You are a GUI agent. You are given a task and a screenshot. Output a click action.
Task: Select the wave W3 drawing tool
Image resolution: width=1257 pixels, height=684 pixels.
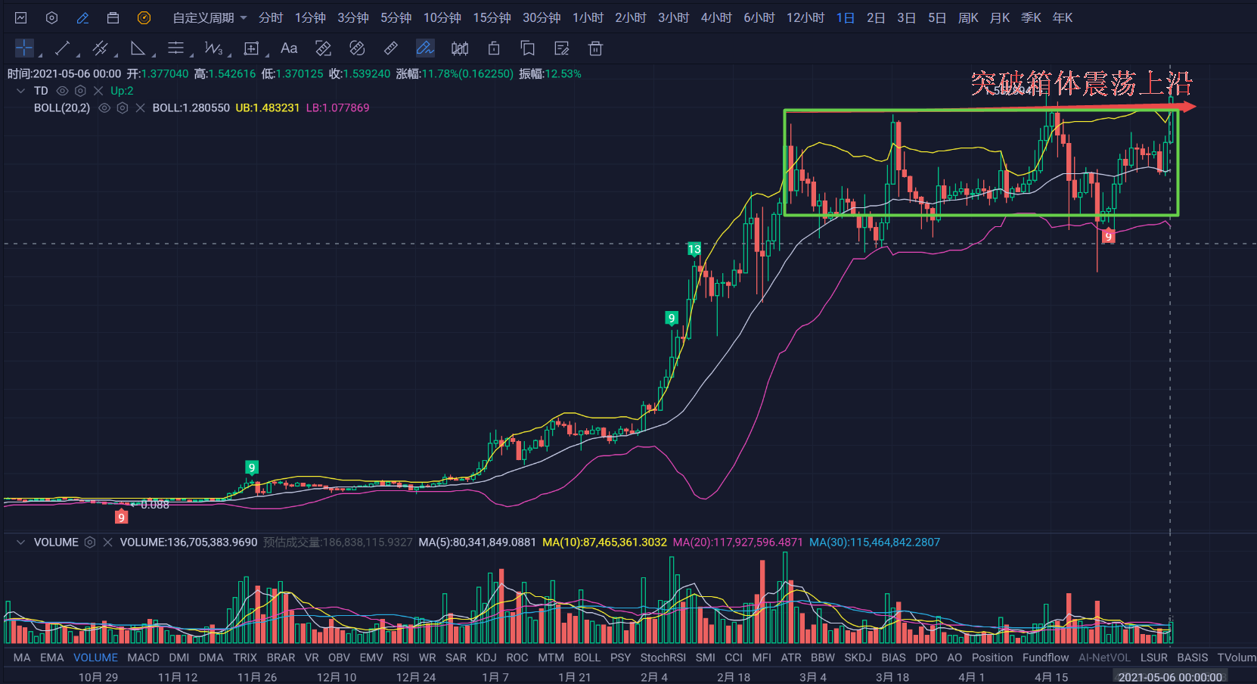pos(213,48)
